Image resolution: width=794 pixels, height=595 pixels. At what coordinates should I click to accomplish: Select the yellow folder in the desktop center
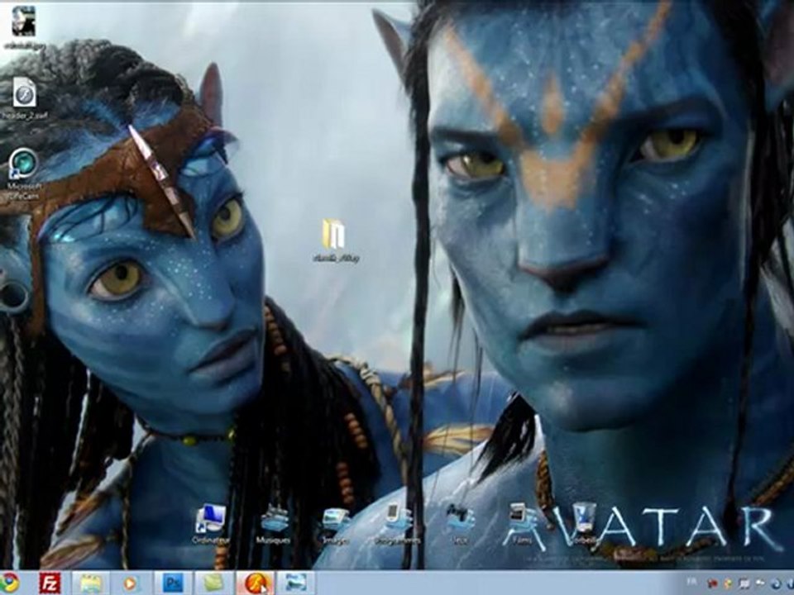(335, 240)
